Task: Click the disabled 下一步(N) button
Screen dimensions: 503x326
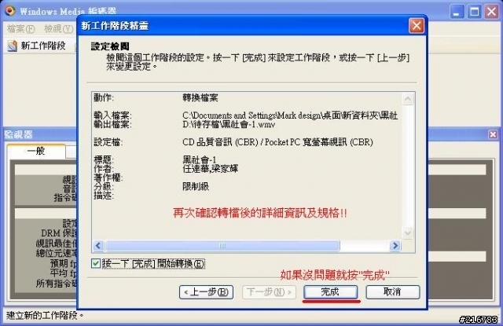Action: [x=269, y=292]
